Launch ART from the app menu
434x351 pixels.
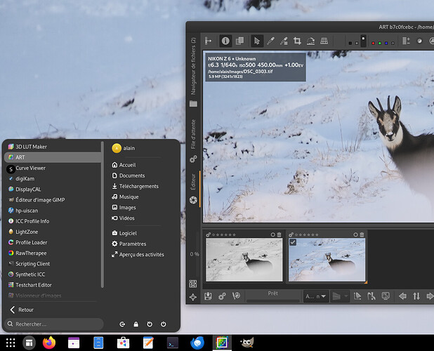coord(53,157)
